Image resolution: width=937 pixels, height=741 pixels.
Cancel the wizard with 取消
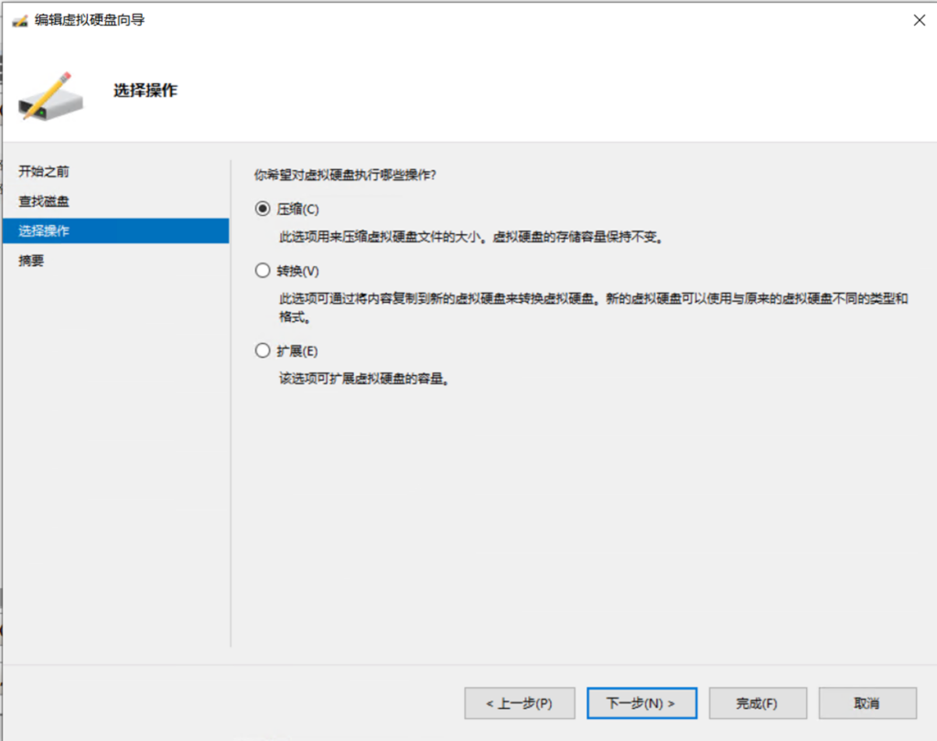(x=867, y=703)
